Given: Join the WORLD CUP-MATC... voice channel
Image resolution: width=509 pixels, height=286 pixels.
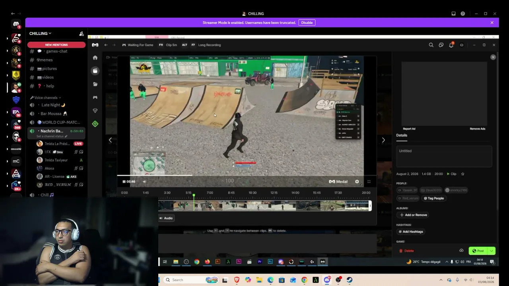Looking at the screenshot, I should pyautogui.click(x=56, y=122).
